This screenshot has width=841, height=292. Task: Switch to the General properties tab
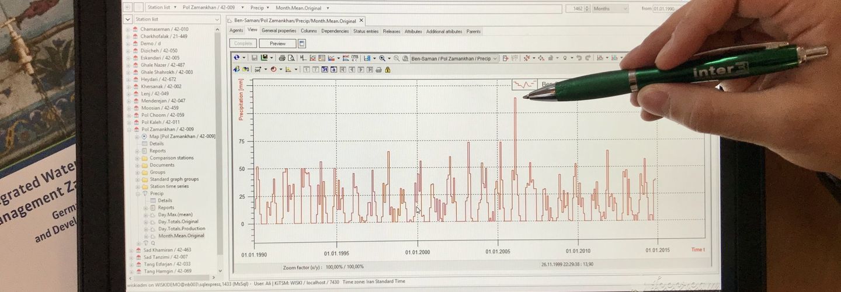(x=279, y=31)
